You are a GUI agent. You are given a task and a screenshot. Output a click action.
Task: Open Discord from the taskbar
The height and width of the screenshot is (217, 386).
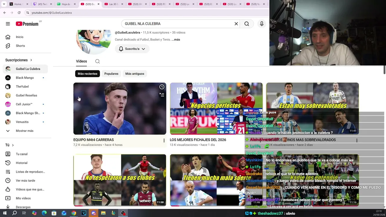coord(93,213)
